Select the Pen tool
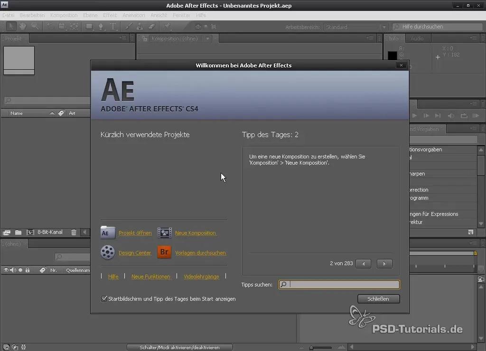 101,27
